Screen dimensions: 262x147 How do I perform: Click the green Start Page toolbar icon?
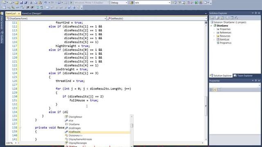pyautogui.click(x=196, y=3)
